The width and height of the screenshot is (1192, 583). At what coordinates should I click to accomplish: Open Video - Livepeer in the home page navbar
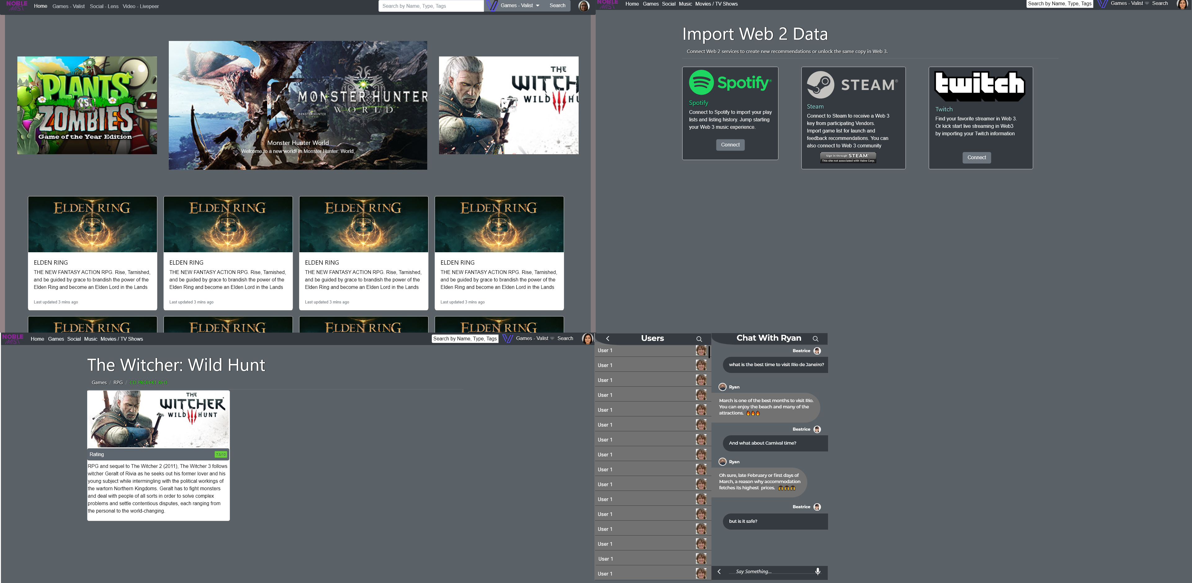pos(141,7)
